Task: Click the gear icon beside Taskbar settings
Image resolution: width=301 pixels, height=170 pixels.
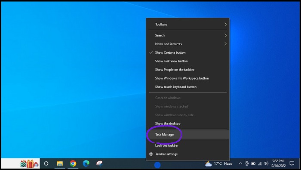Action: pos(151,154)
